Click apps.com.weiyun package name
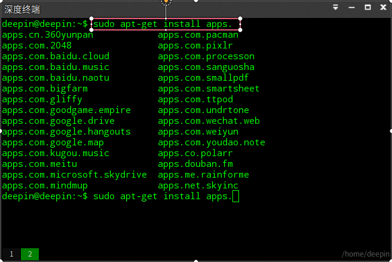 click(198, 132)
